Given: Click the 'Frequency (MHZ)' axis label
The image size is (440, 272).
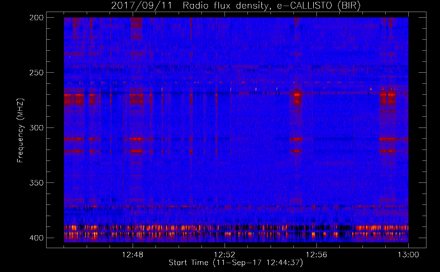Looking at the screenshot, I should coord(20,130).
